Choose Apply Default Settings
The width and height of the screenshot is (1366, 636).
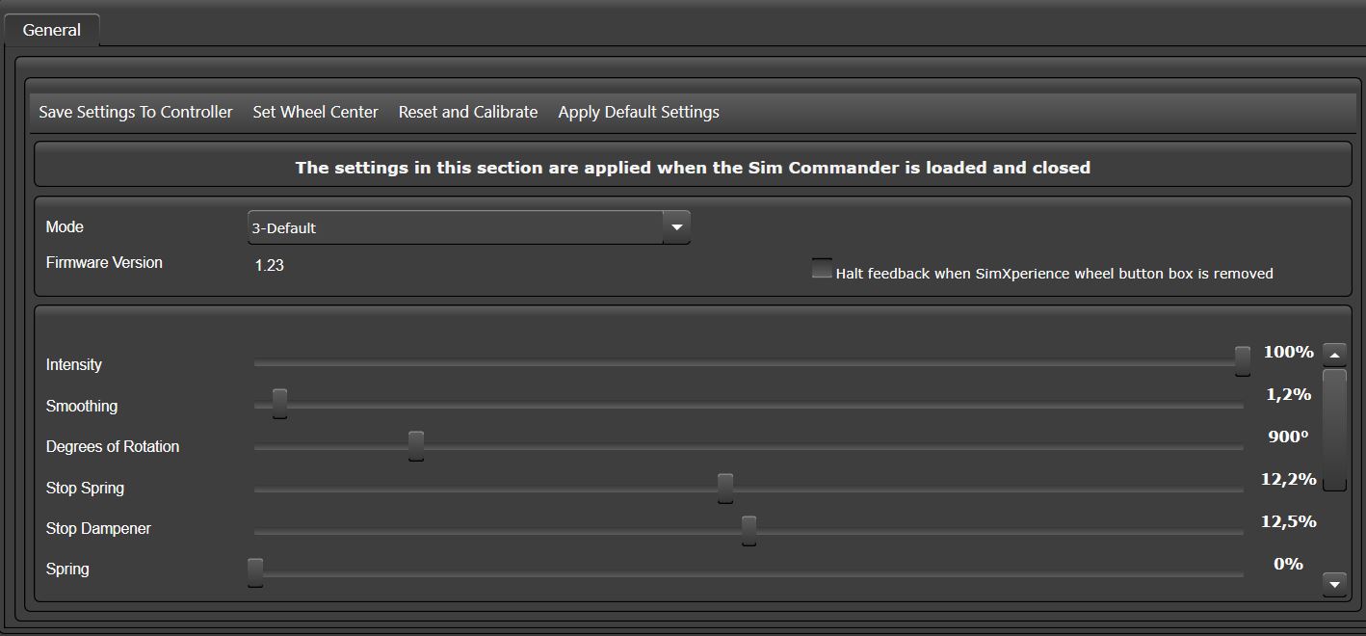click(639, 112)
